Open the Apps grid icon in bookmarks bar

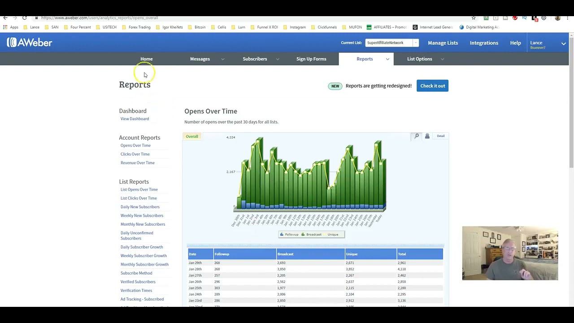pyautogui.click(x=5, y=27)
